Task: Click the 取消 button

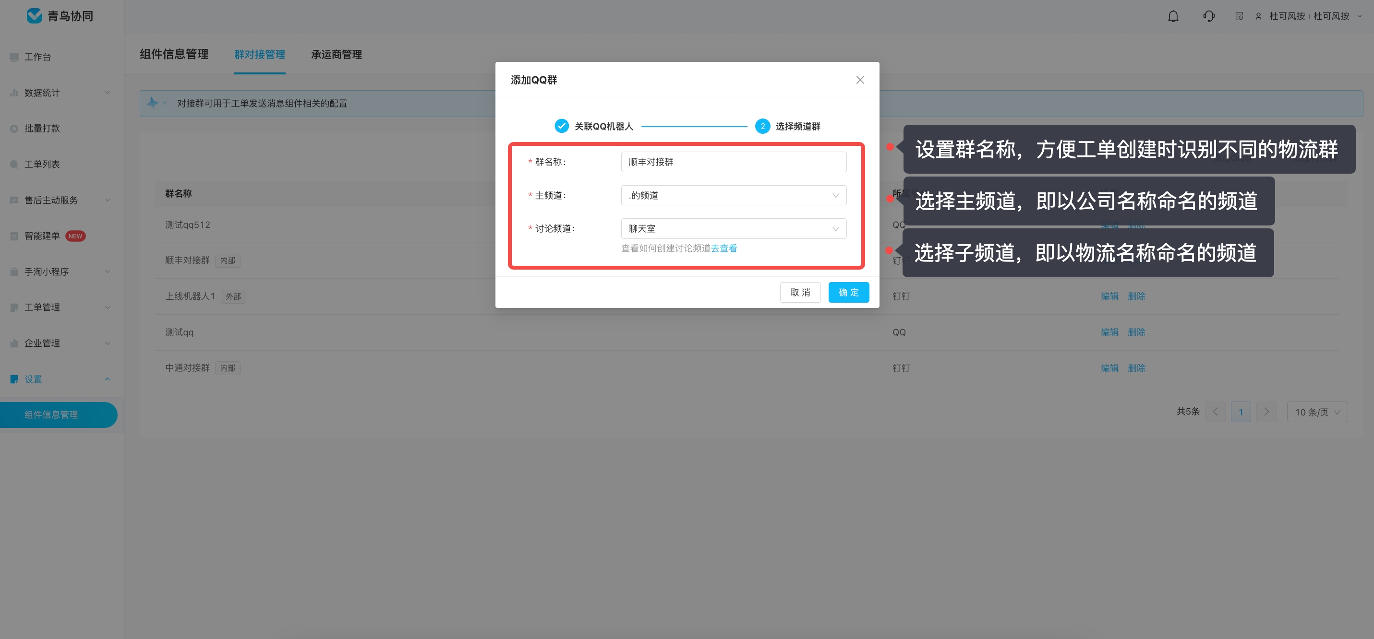Action: (x=800, y=293)
